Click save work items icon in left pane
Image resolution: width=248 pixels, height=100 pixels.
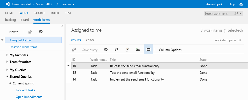30,32
